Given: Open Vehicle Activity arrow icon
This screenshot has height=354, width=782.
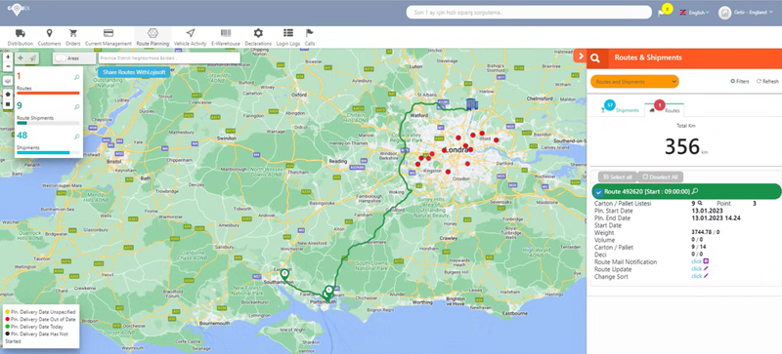Looking at the screenshot, I should [x=190, y=33].
